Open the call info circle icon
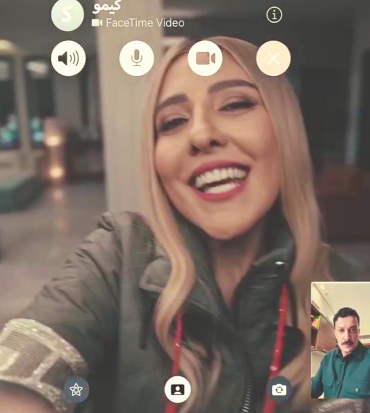The height and width of the screenshot is (413, 370). click(x=274, y=15)
